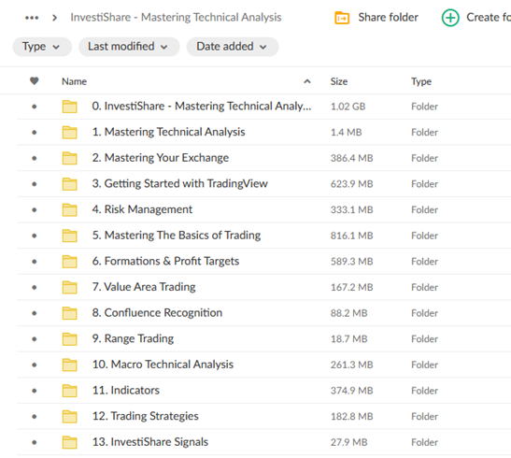Click the 261.3 MB size value
The width and height of the screenshot is (511, 458).
coord(351,365)
